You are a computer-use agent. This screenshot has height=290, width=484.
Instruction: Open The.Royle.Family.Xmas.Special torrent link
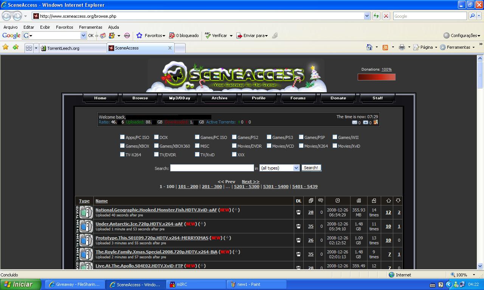157,252
